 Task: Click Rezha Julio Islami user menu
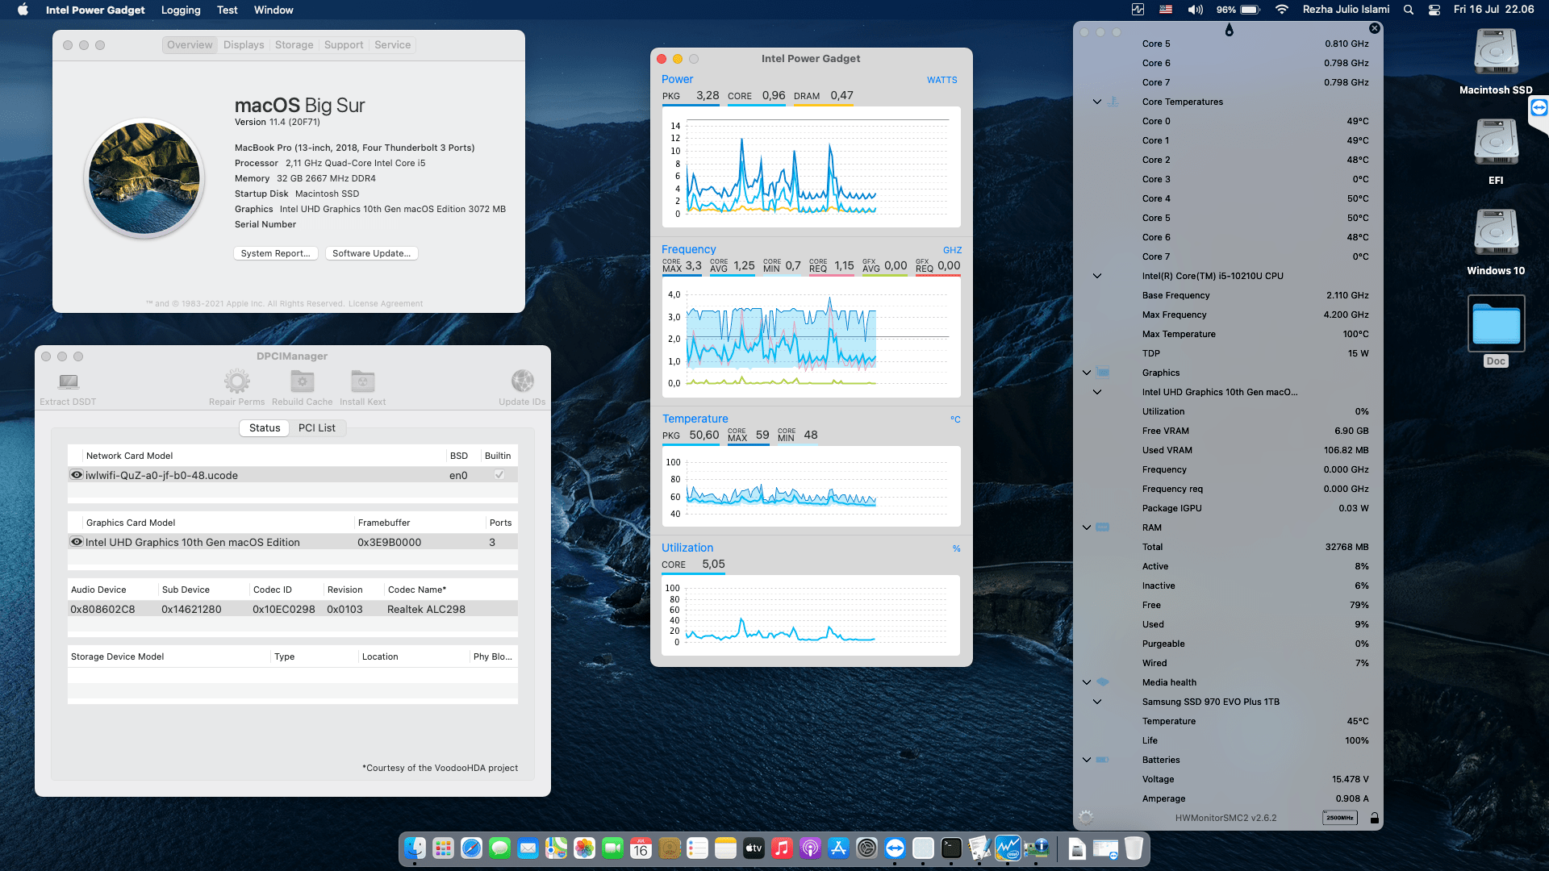(x=1346, y=10)
